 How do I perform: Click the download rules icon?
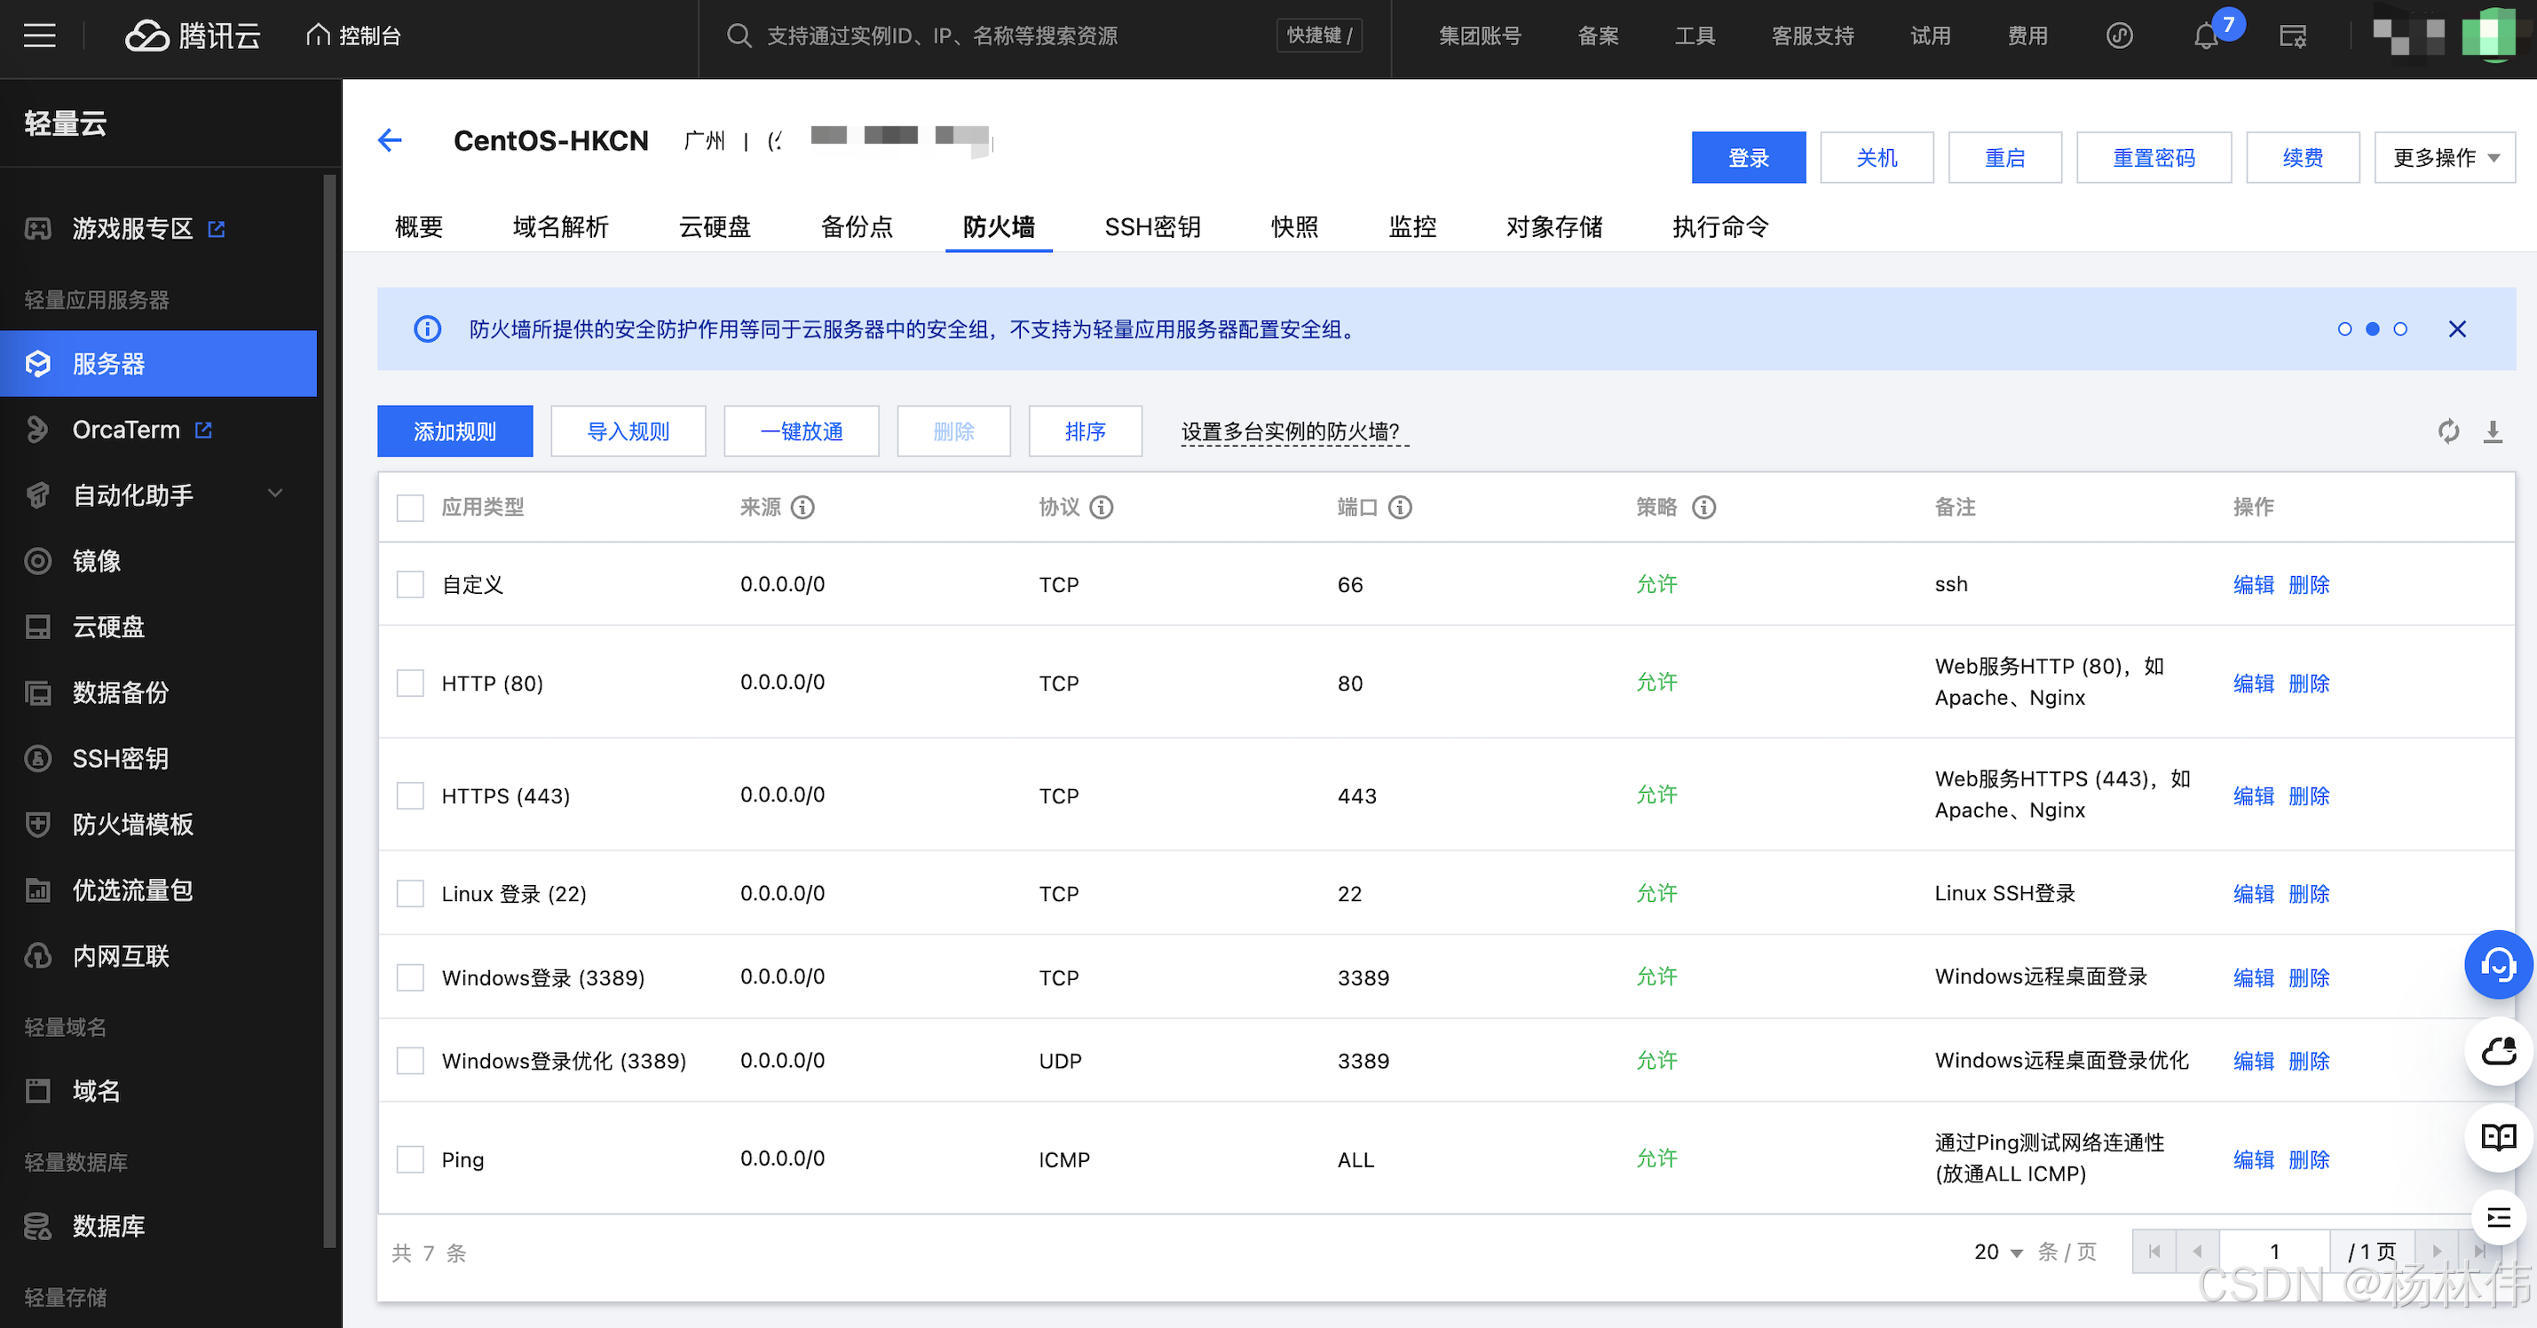click(2493, 431)
